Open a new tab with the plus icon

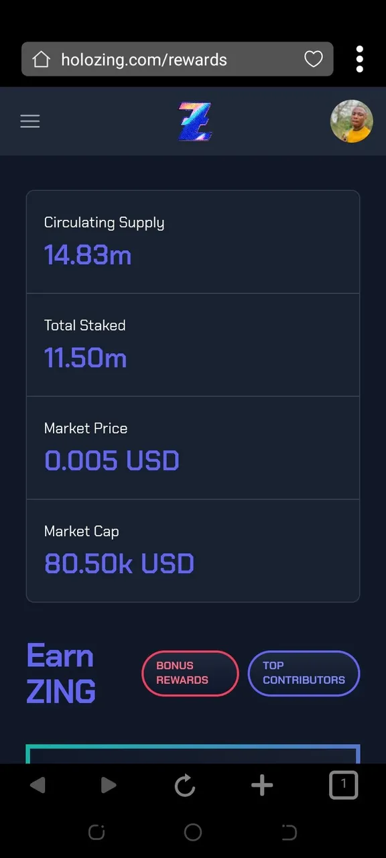(x=262, y=785)
